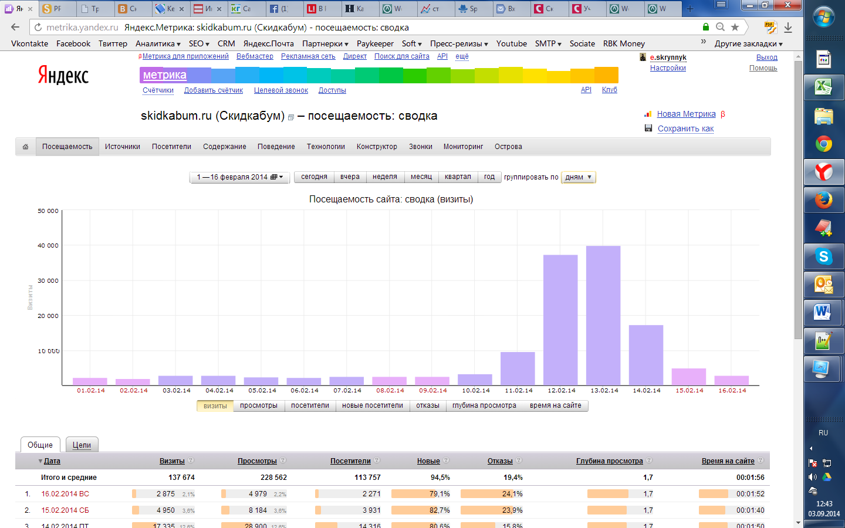
Task: Click the floppy disk save icon
Action: 648,128
